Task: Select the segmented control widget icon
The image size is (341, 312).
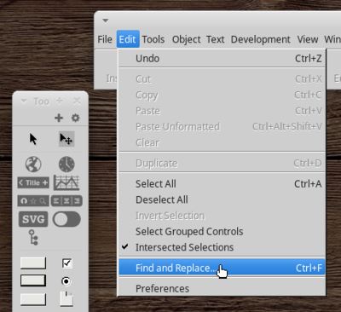Action: [x=66, y=201]
